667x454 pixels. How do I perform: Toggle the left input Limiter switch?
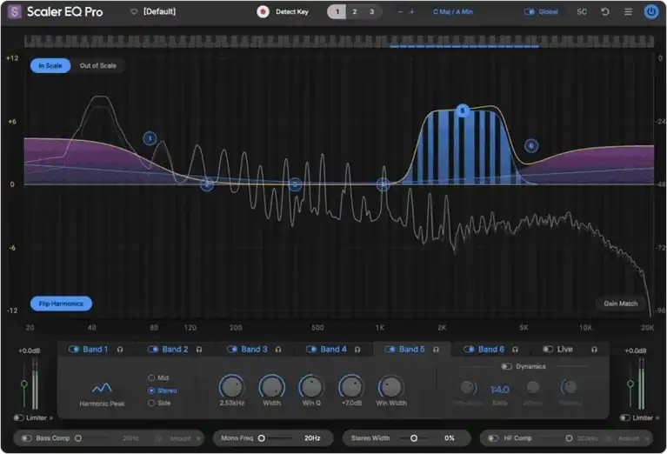tap(19, 417)
